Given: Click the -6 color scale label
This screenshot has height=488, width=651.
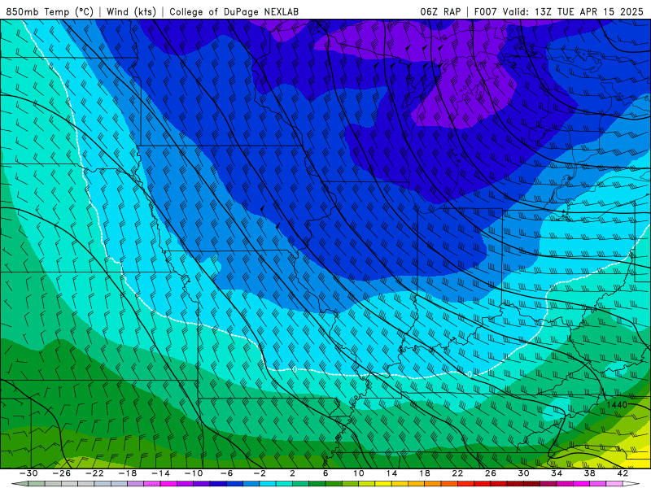Looking at the screenshot, I should click(x=227, y=473).
